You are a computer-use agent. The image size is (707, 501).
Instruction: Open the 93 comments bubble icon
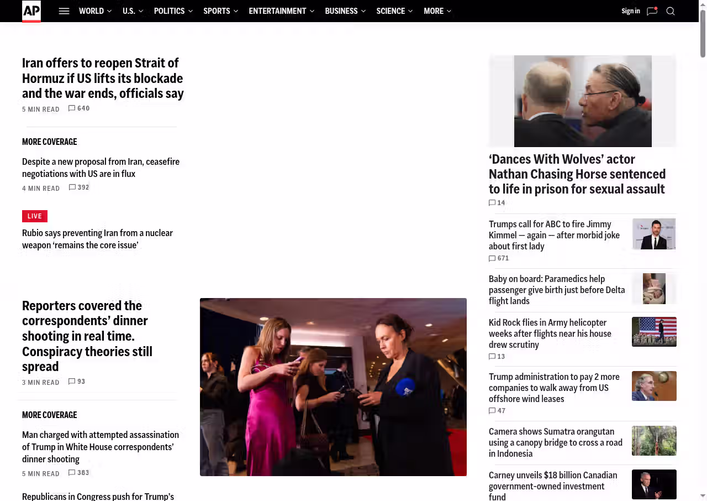pyautogui.click(x=72, y=382)
